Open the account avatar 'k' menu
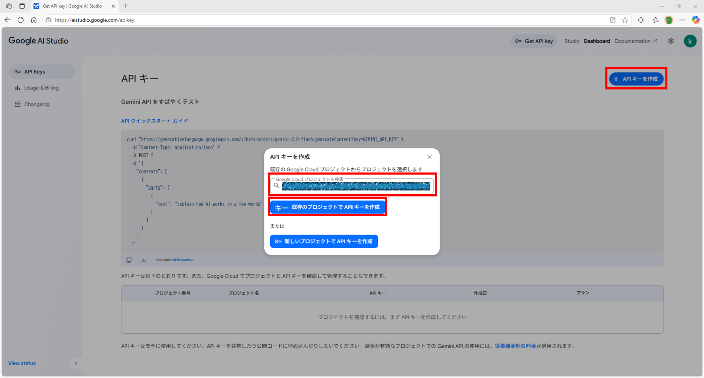This screenshot has width=704, height=378. point(690,41)
